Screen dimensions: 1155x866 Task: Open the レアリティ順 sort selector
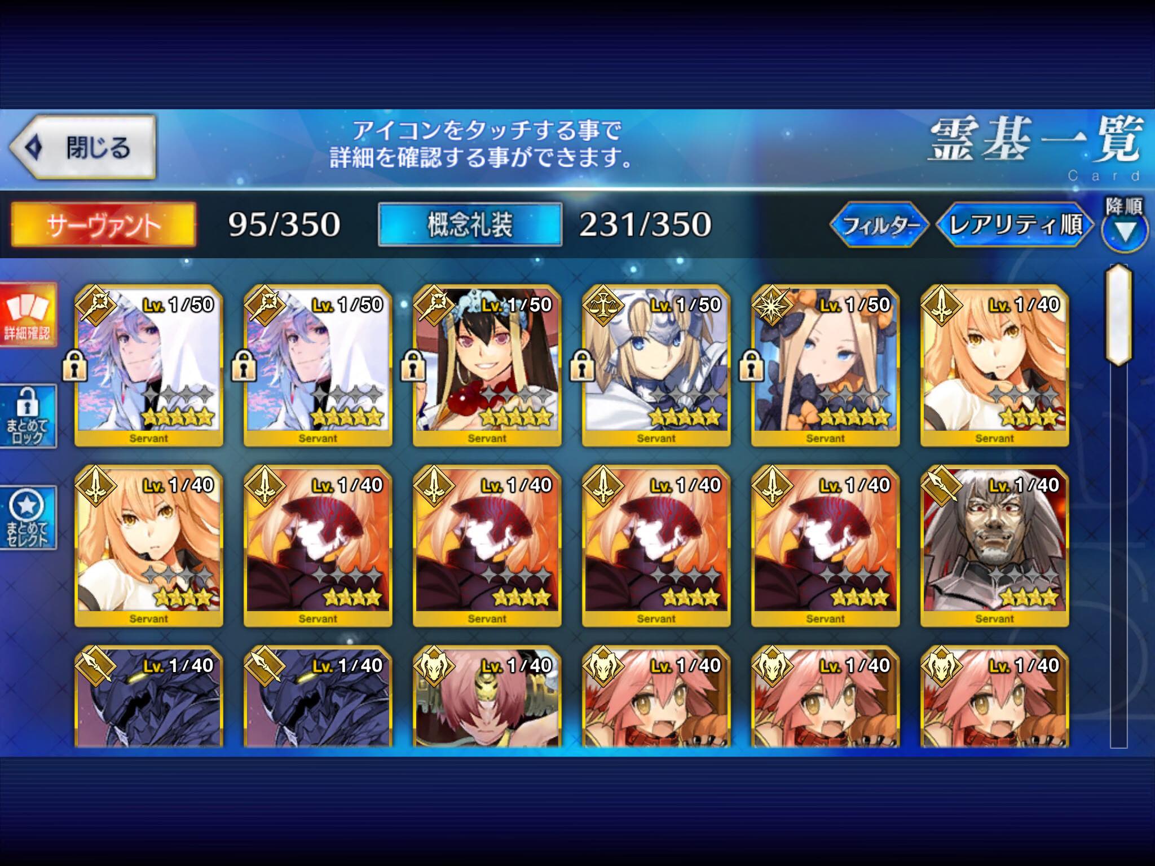tap(1015, 224)
